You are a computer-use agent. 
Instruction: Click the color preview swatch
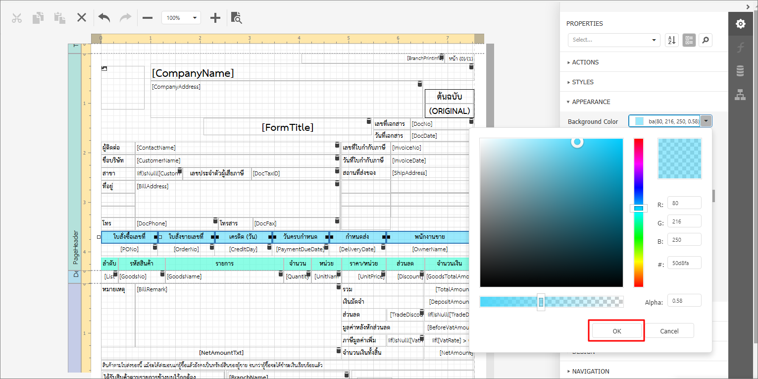[680, 159]
